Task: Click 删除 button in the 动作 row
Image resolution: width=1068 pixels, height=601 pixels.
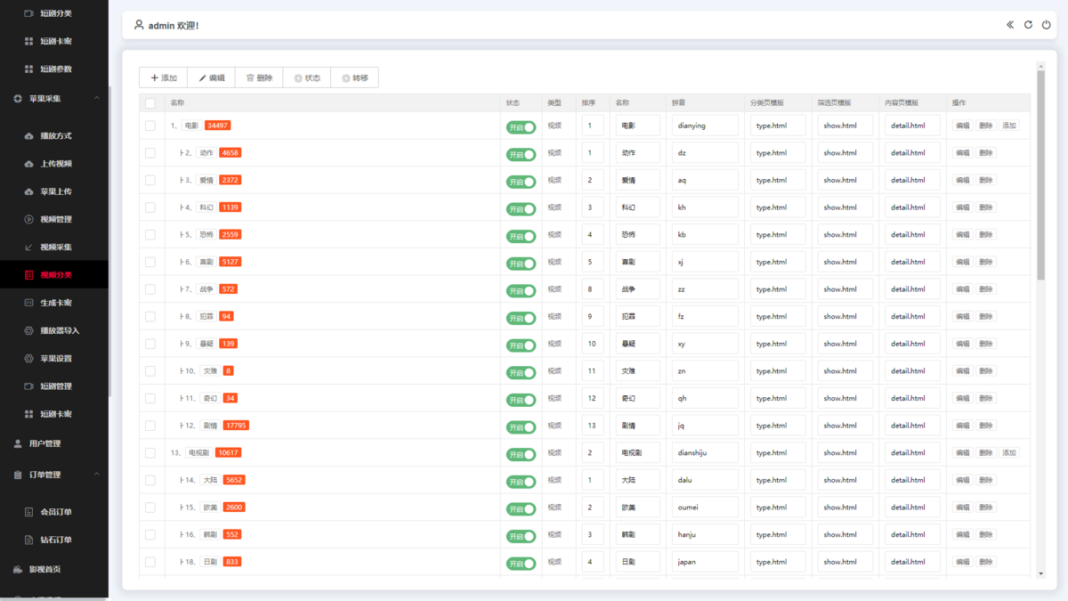Action: tap(985, 153)
